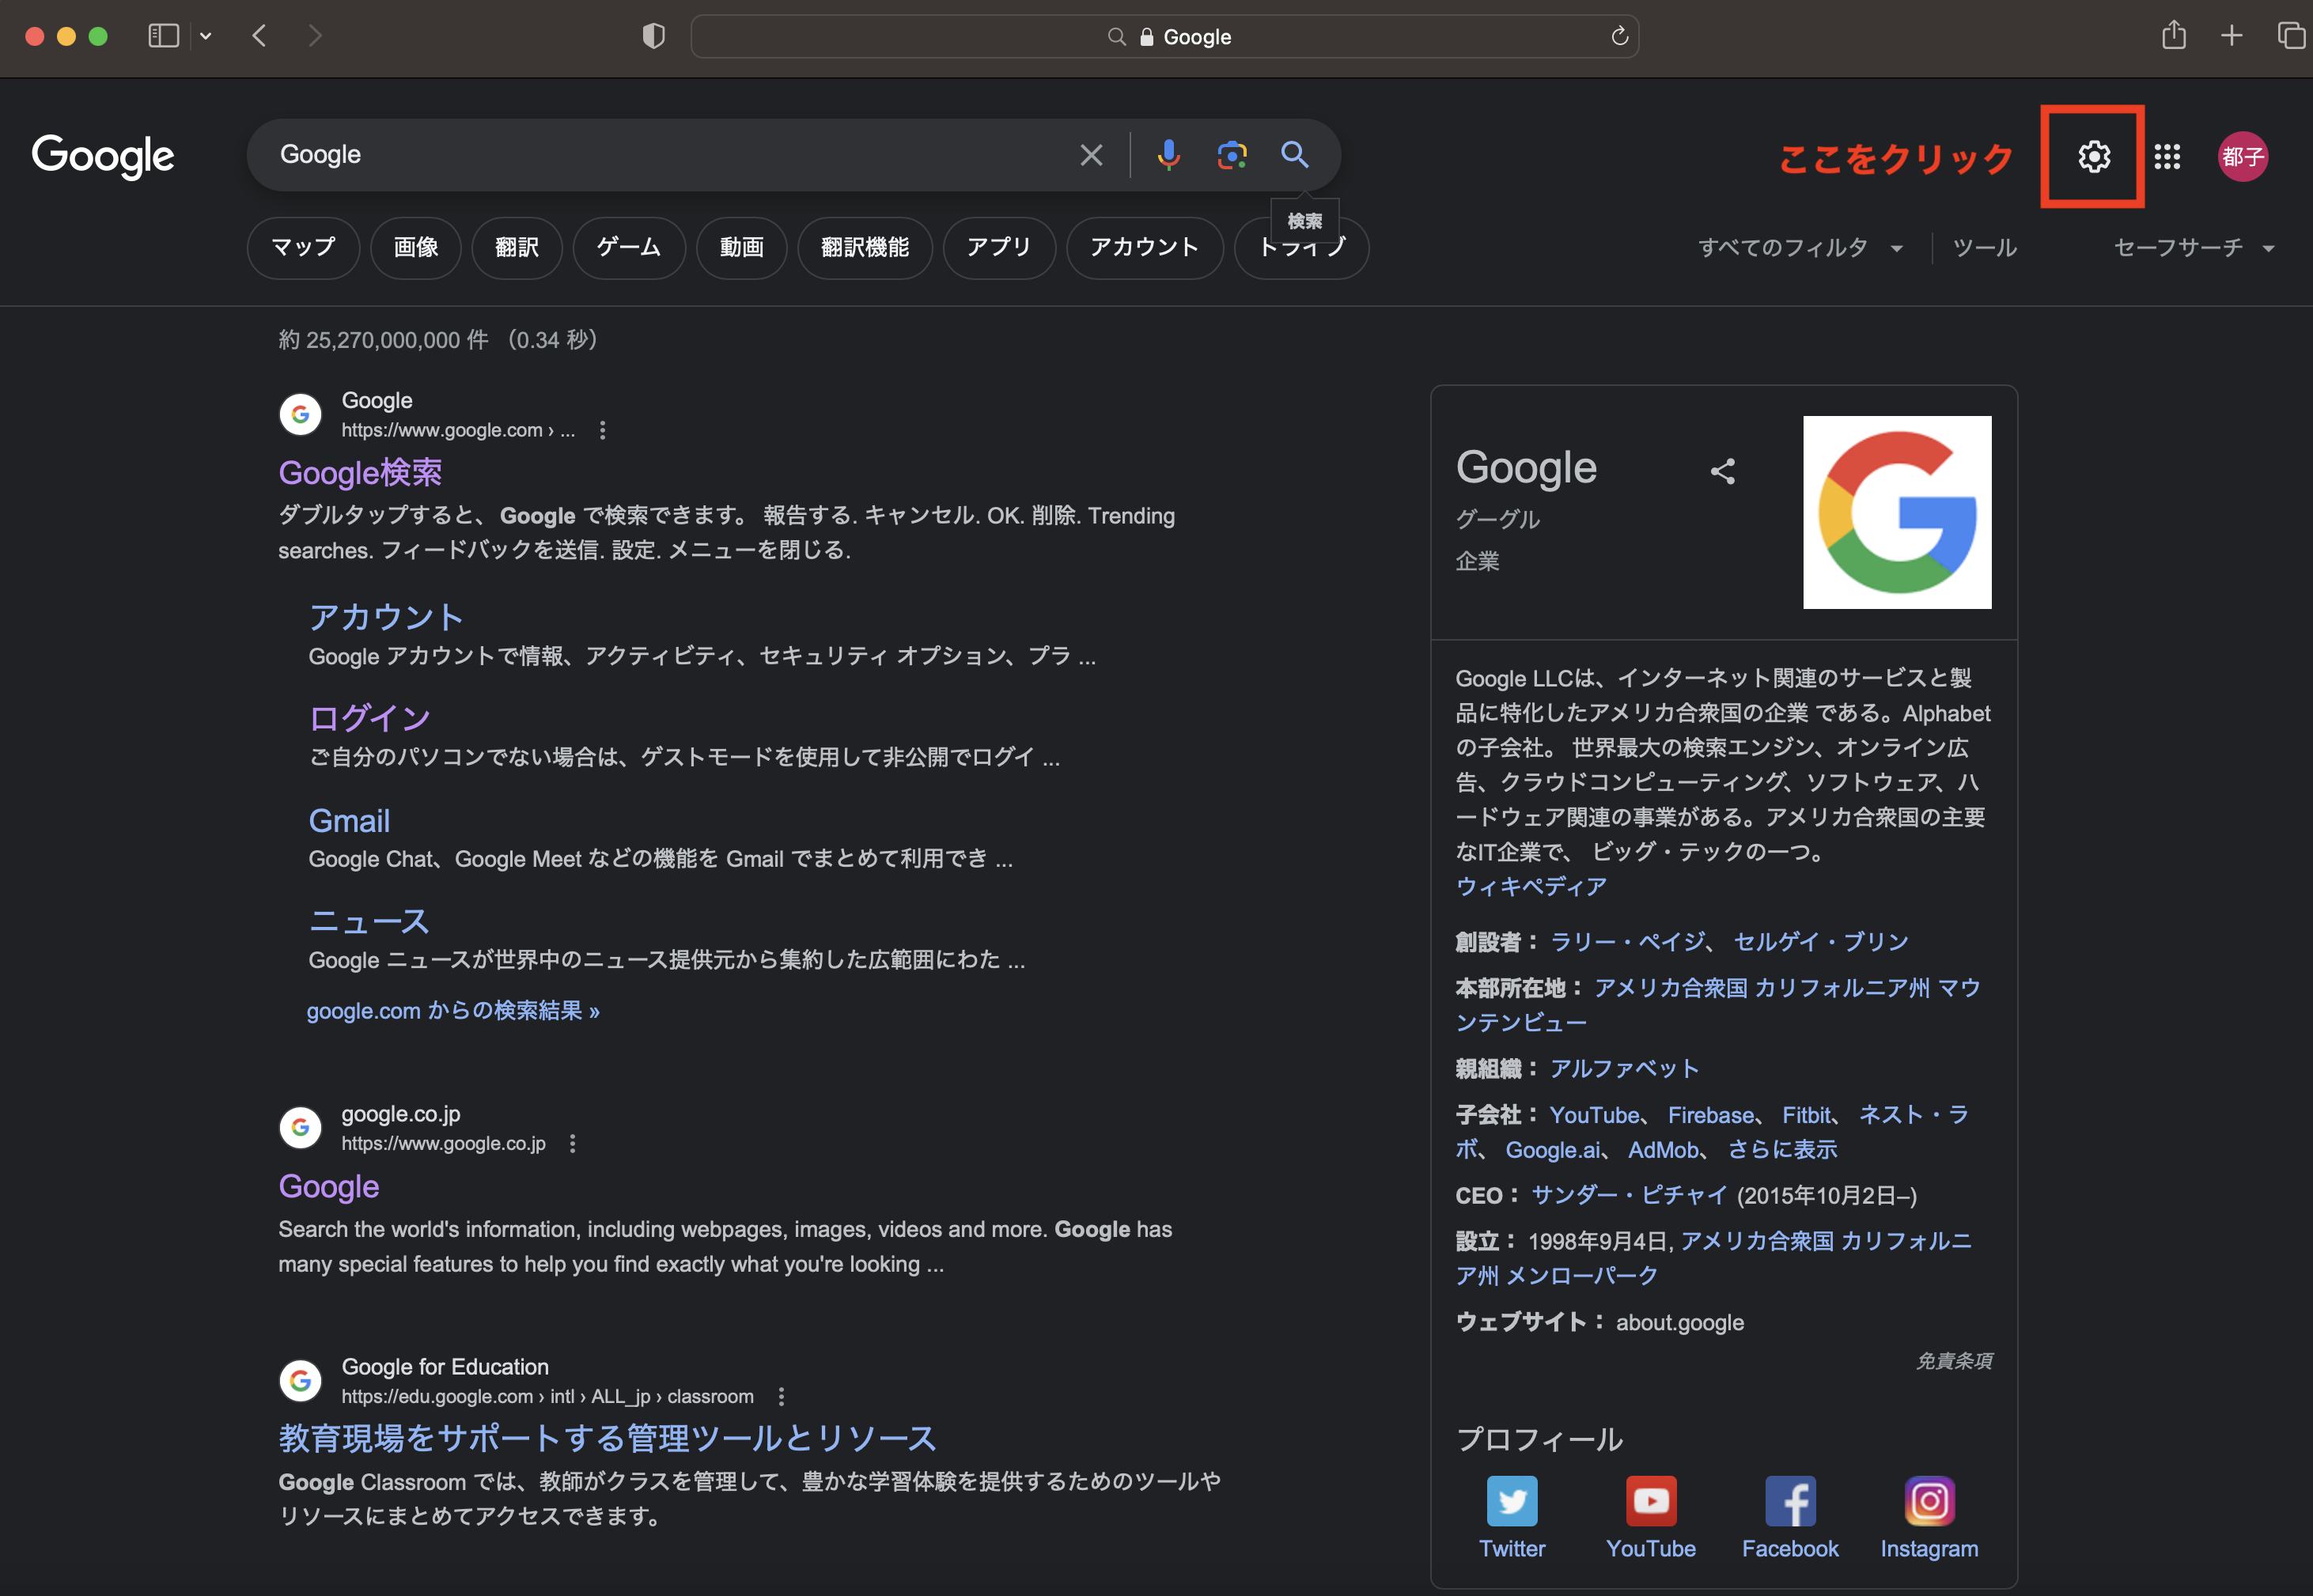Open the 都子 account avatar
Screen dimensions: 2313x1596
[2242, 156]
